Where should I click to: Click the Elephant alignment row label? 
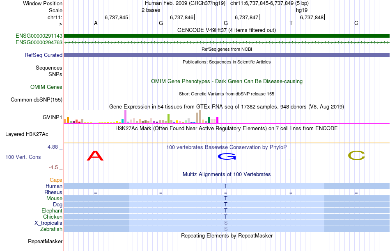click(52, 210)
